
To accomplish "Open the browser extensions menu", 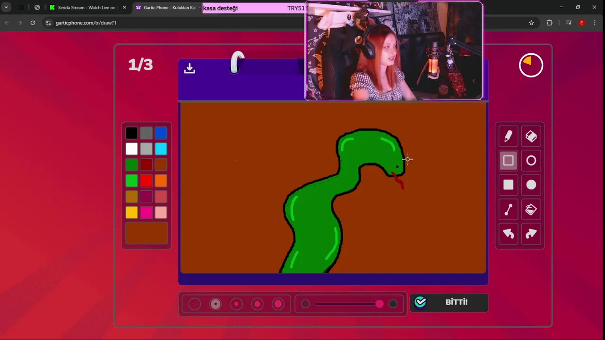I will click(549, 23).
